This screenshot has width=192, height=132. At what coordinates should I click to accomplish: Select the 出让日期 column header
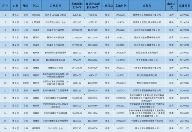coord(185,6)
